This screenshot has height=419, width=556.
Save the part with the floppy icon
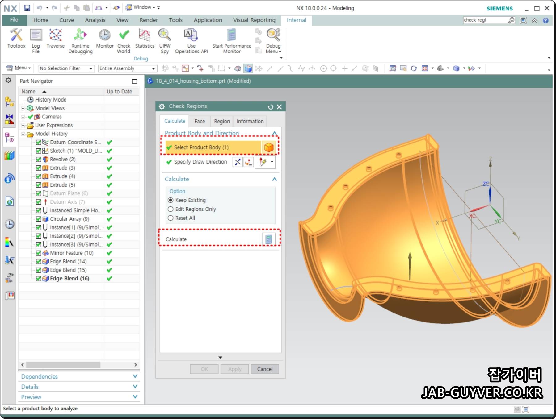click(27, 8)
